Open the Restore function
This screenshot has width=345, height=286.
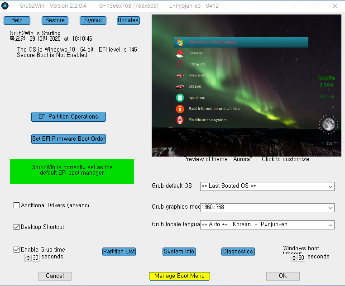click(x=55, y=20)
